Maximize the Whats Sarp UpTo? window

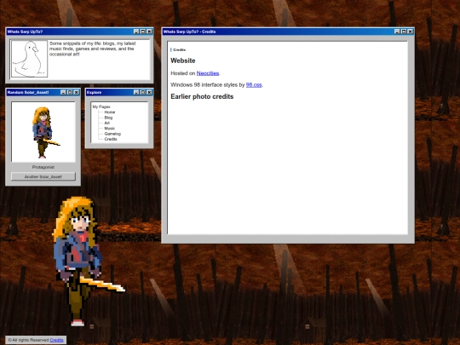click(142, 32)
